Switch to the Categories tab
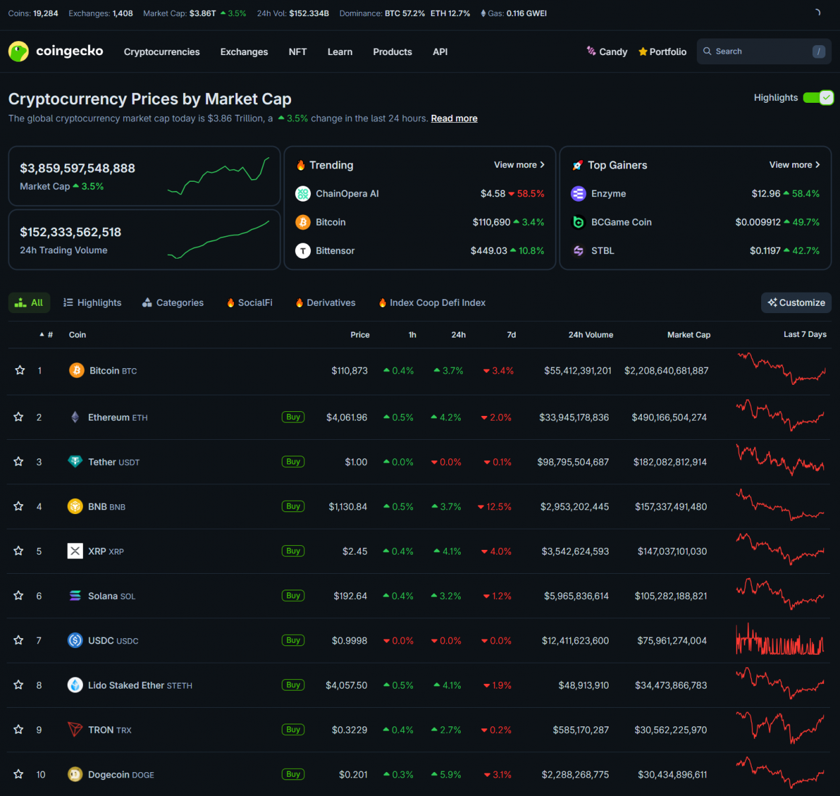 173,302
